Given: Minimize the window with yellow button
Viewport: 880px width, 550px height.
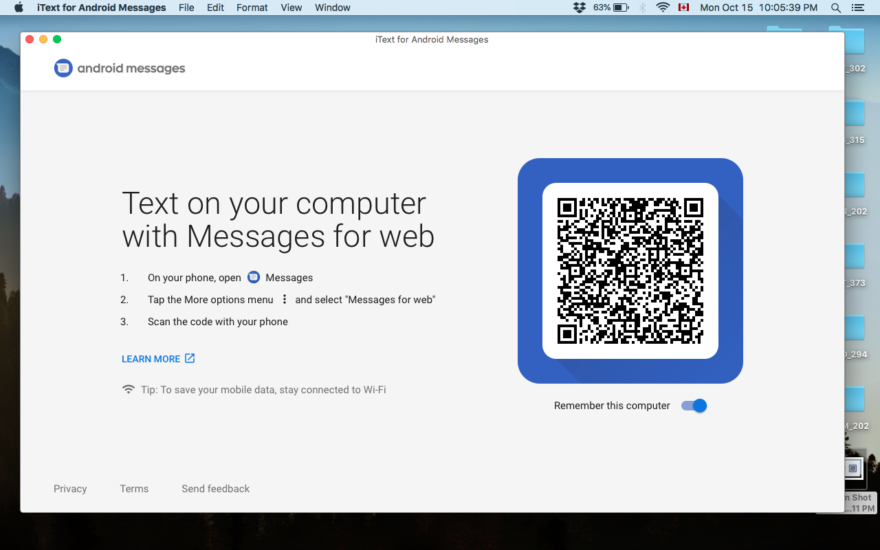Looking at the screenshot, I should 43,39.
